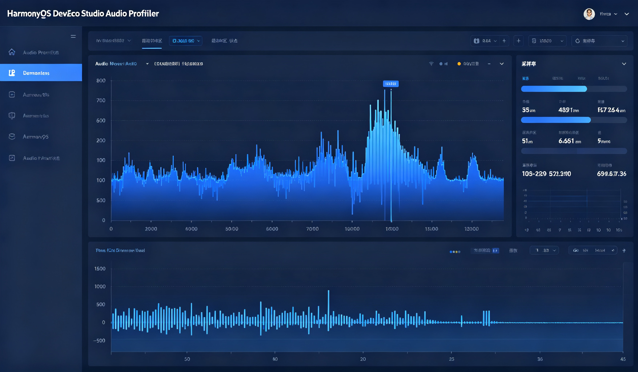Click the empty bar below the 51 value
The height and width of the screenshot is (372, 638).
[x=574, y=151]
